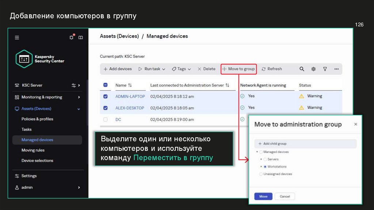Open KSC Server menu item
This screenshot has width=374, height=210.
click(32, 85)
